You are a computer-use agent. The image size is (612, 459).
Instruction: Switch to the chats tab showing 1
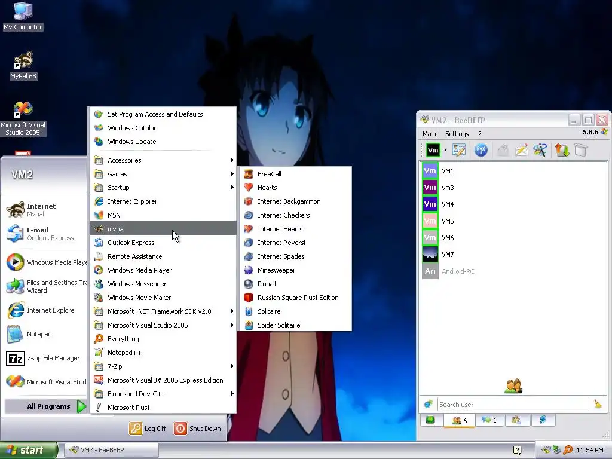click(x=489, y=420)
